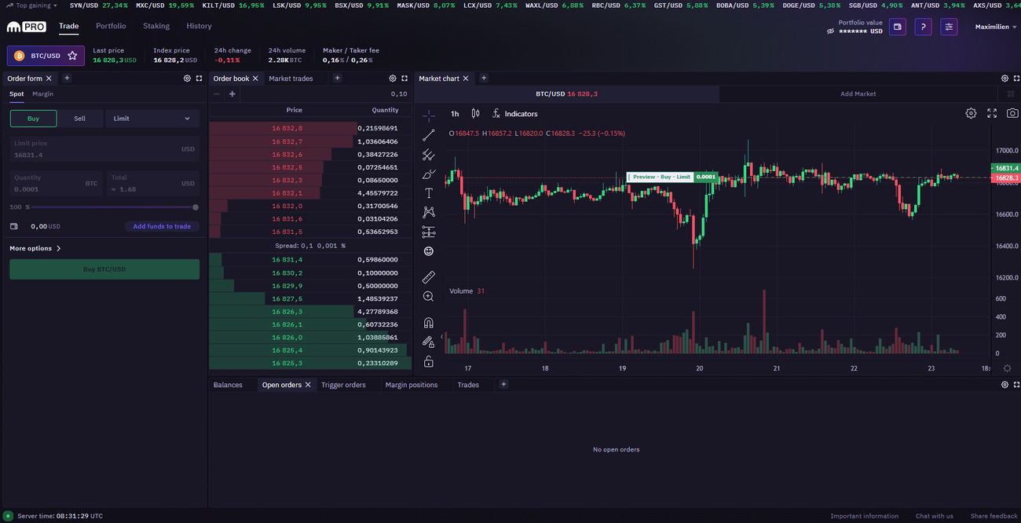
Task: Click the order quantity percentage slider
Action: [x=110, y=207]
